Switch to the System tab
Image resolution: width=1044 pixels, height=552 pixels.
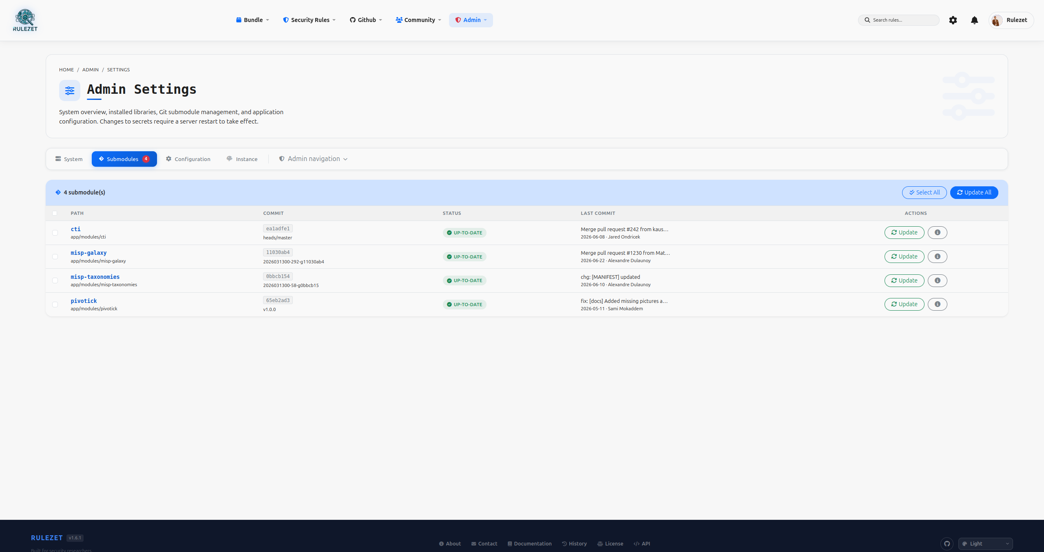(69, 159)
